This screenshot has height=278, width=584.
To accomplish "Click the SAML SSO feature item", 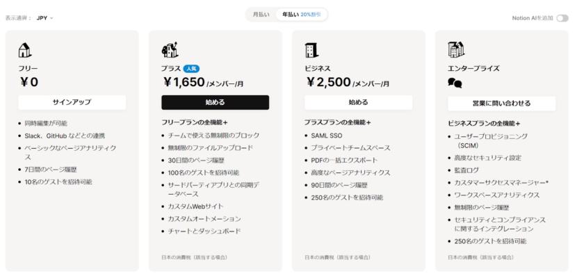I will [x=326, y=136].
